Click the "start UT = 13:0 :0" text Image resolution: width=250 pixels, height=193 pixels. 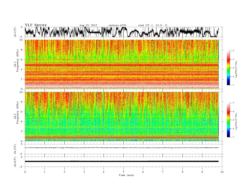[x=152, y=25]
